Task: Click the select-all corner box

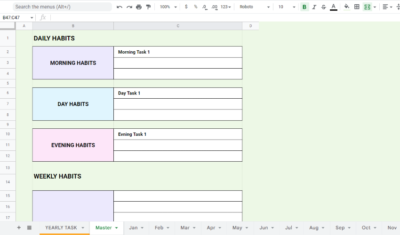Action: coord(8,26)
